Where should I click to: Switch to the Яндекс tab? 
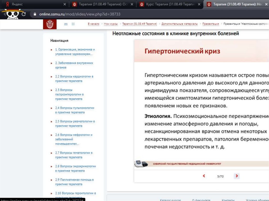(x=34, y=4)
